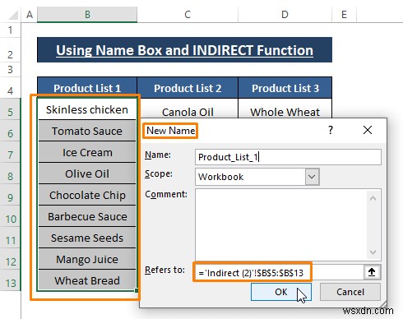Cancel the New Name dialog

point(350,292)
